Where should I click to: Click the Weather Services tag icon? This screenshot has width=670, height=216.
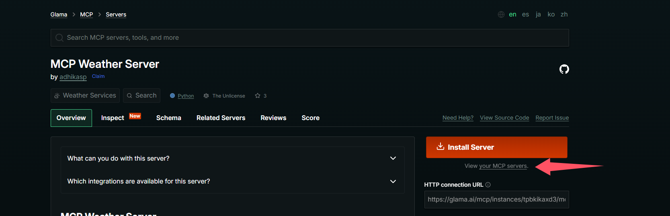(x=57, y=96)
